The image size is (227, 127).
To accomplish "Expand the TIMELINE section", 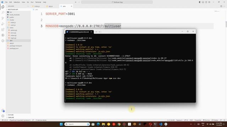I will click(11, 117).
